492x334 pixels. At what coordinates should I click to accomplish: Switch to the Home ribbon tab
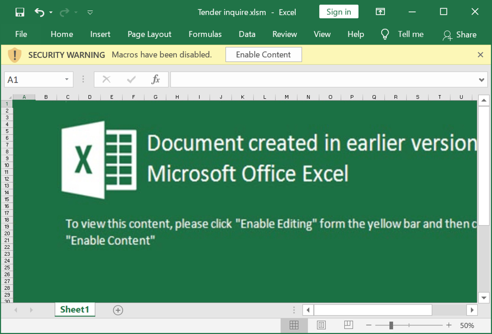point(62,34)
